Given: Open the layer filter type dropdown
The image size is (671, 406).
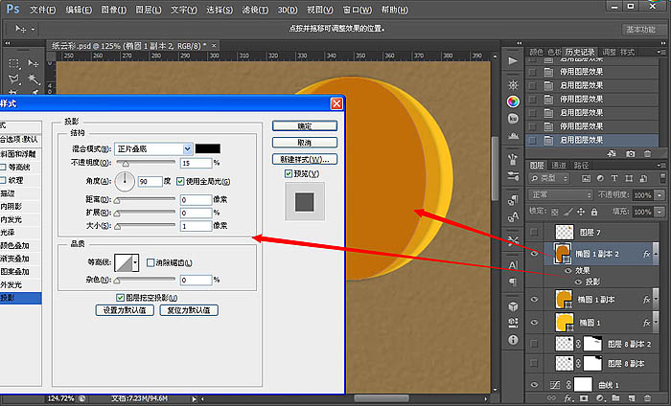Looking at the screenshot, I should click(549, 178).
